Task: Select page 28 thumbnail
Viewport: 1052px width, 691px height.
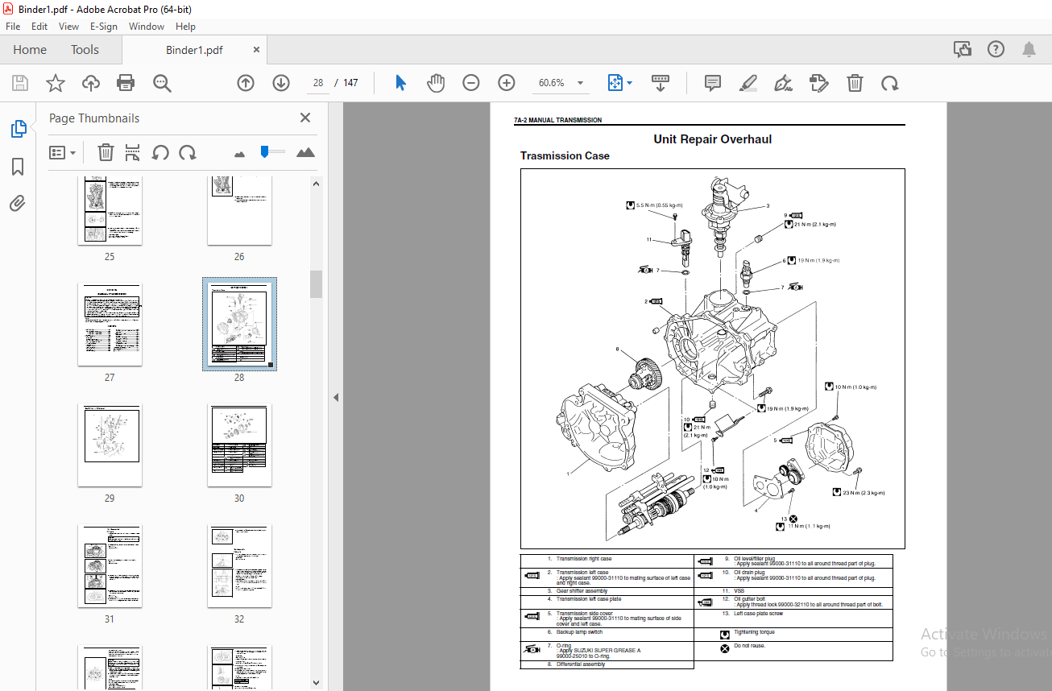Action: click(x=239, y=324)
